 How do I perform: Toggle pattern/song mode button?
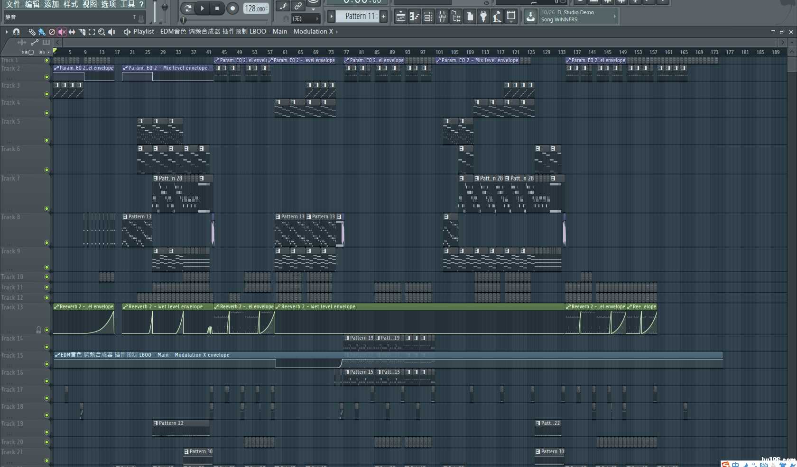(187, 8)
